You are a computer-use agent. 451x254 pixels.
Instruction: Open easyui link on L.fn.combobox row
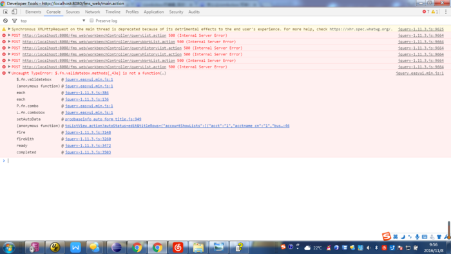[89, 112]
